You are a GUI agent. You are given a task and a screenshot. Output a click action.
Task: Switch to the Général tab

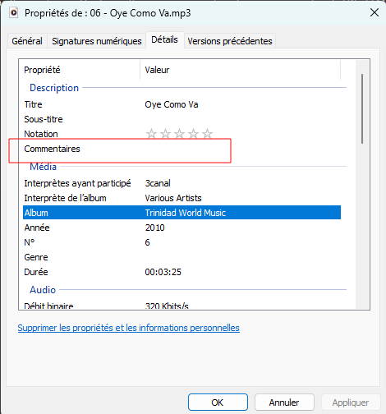(27, 41)
